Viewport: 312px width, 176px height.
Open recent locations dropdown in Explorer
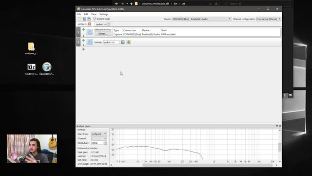coord(127,3)
